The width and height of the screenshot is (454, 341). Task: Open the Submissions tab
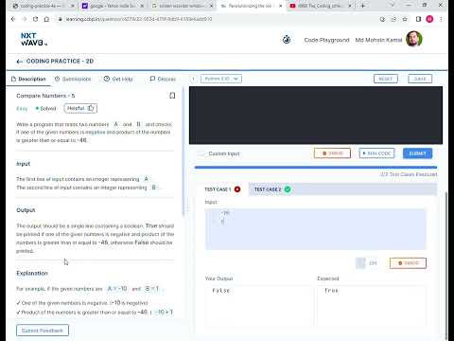coord(73,79)
